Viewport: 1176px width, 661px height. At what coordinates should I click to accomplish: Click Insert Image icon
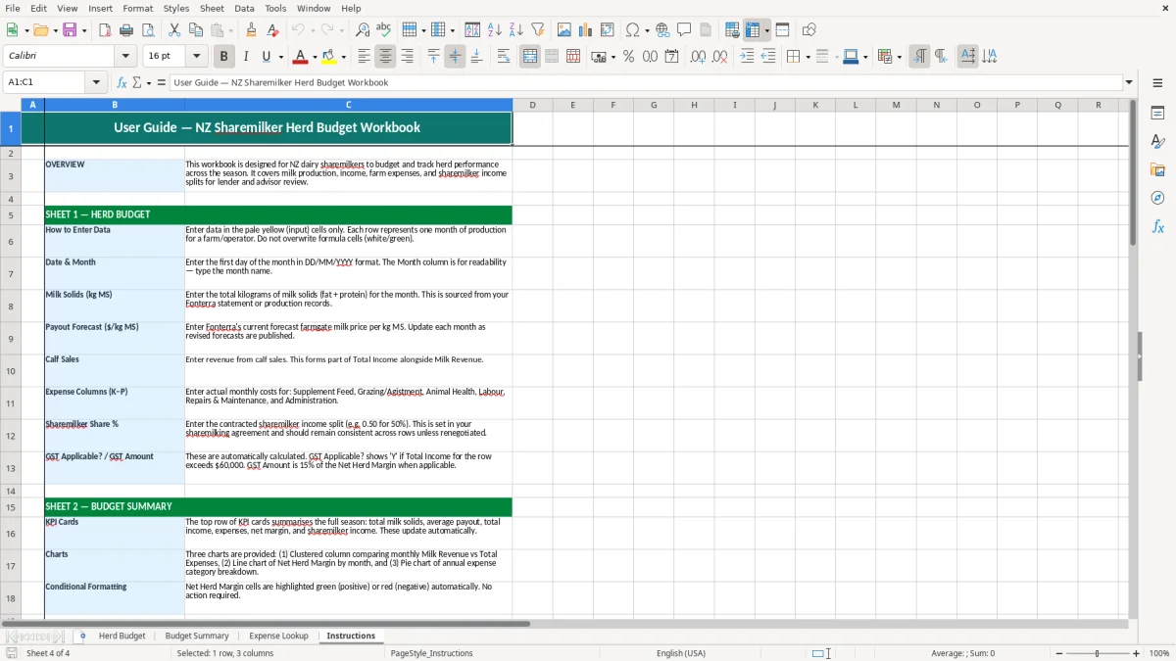coord(563,30)
